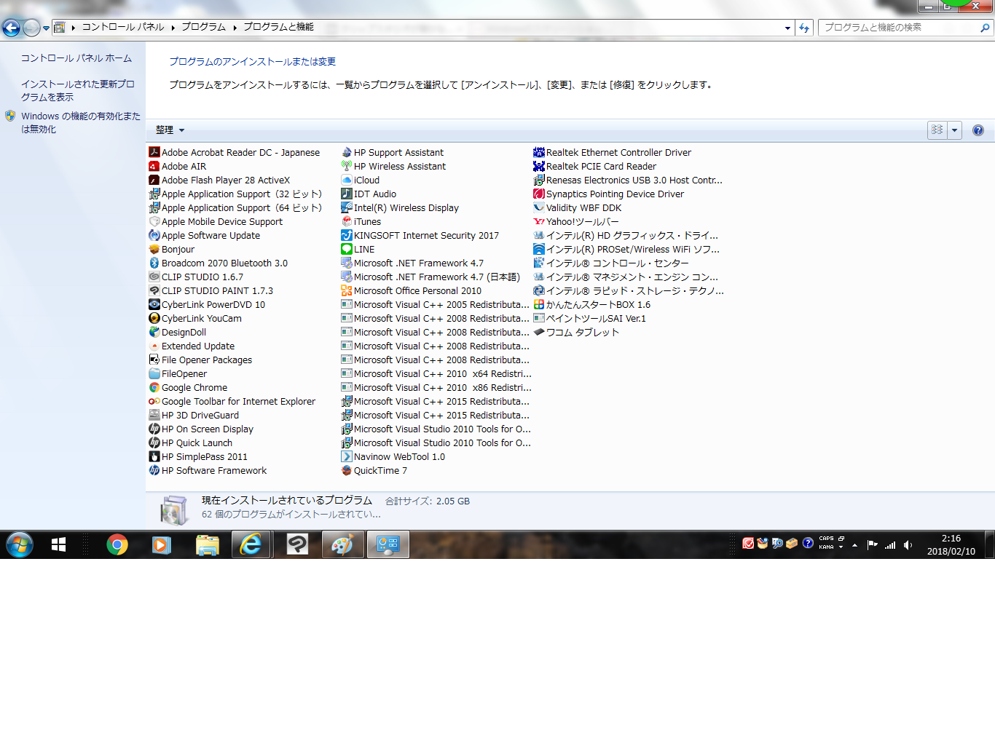Select the "Extended Update" entry
The image size is (995, 754).
coord(192,346)
